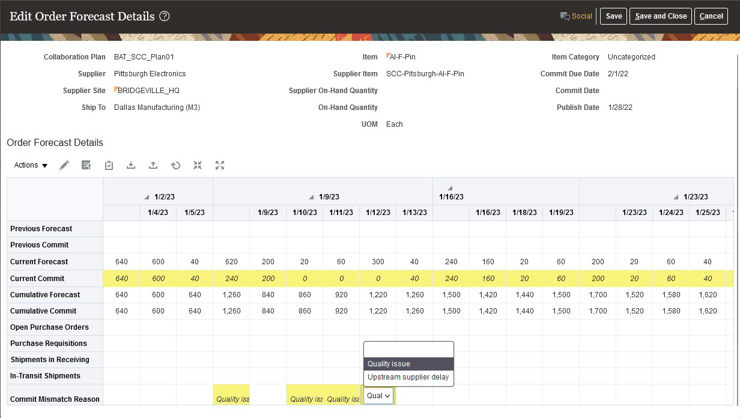Screen dimensions: 740x418
Task: Open the help icon beside the page title
Action: point(165,16)
